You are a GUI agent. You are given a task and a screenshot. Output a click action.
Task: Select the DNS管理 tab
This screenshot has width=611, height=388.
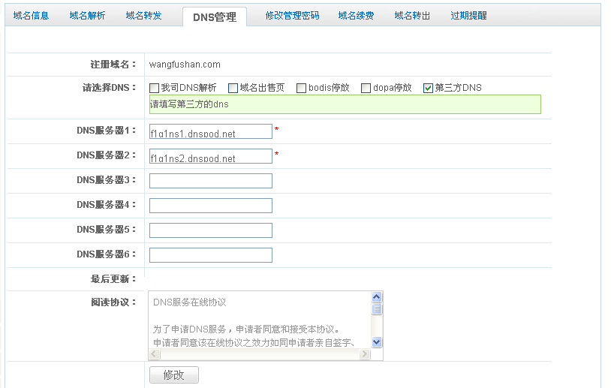coord(214,17)
